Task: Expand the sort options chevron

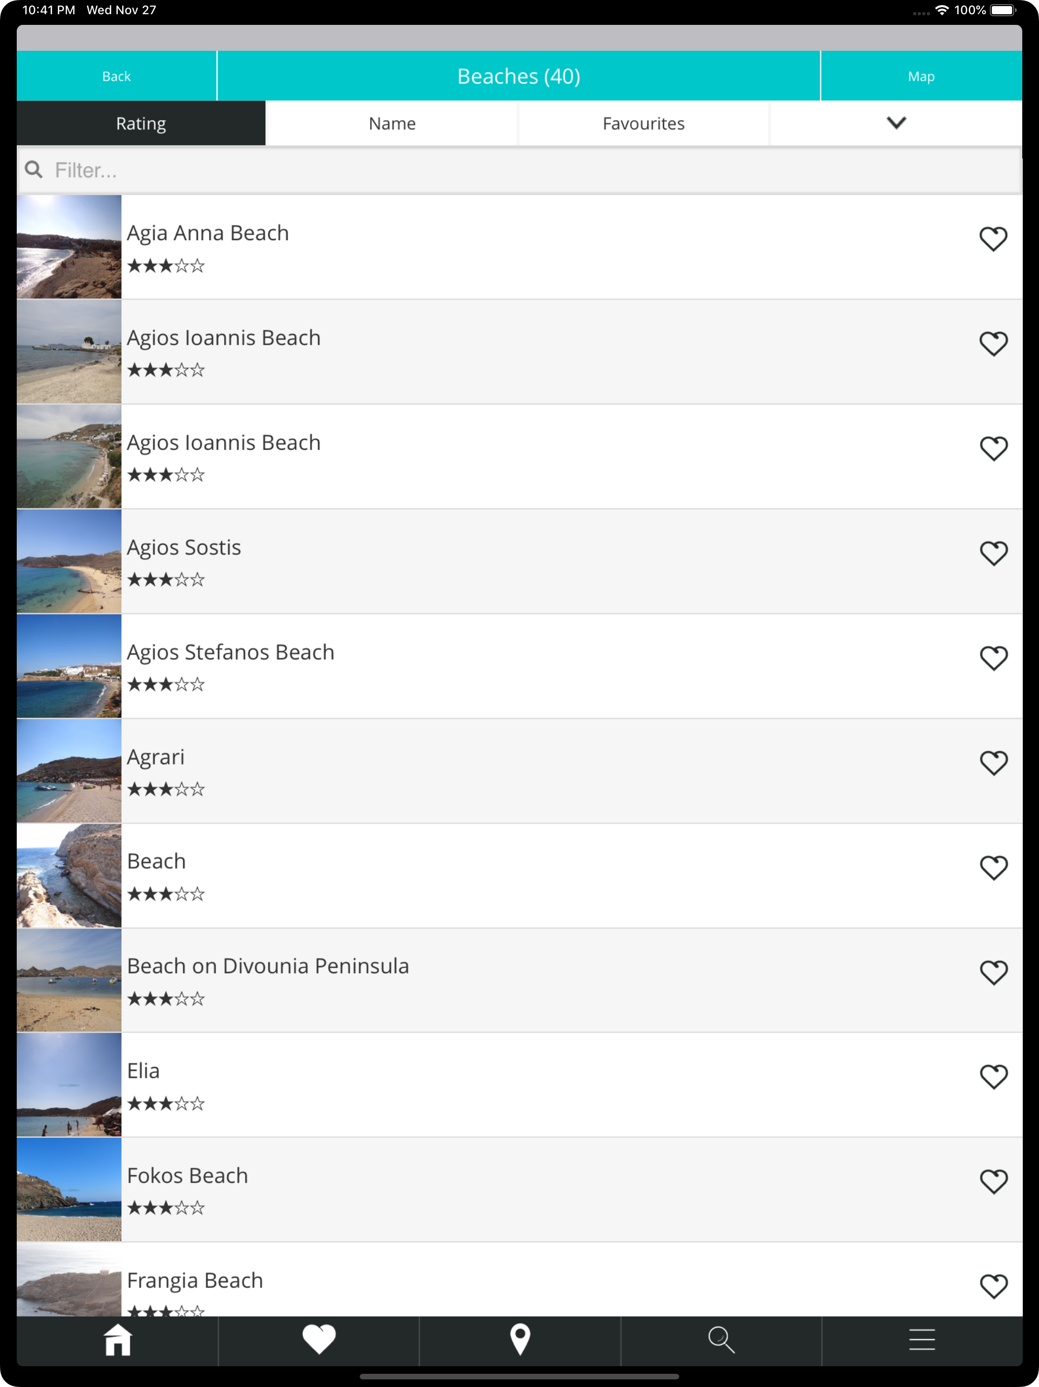Action: click(896, 123)
